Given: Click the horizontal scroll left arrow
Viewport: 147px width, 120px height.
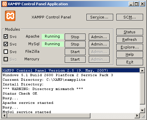Looking at the screenshot, I should [5, 115].
